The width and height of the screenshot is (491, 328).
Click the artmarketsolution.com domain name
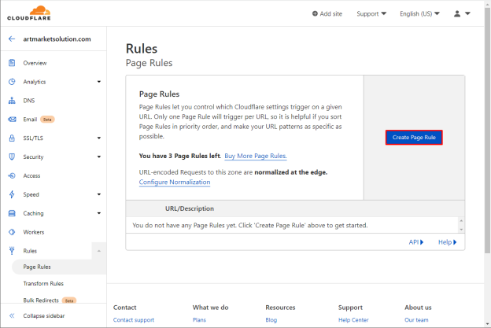pyautogui.click(x=57, y=39)
